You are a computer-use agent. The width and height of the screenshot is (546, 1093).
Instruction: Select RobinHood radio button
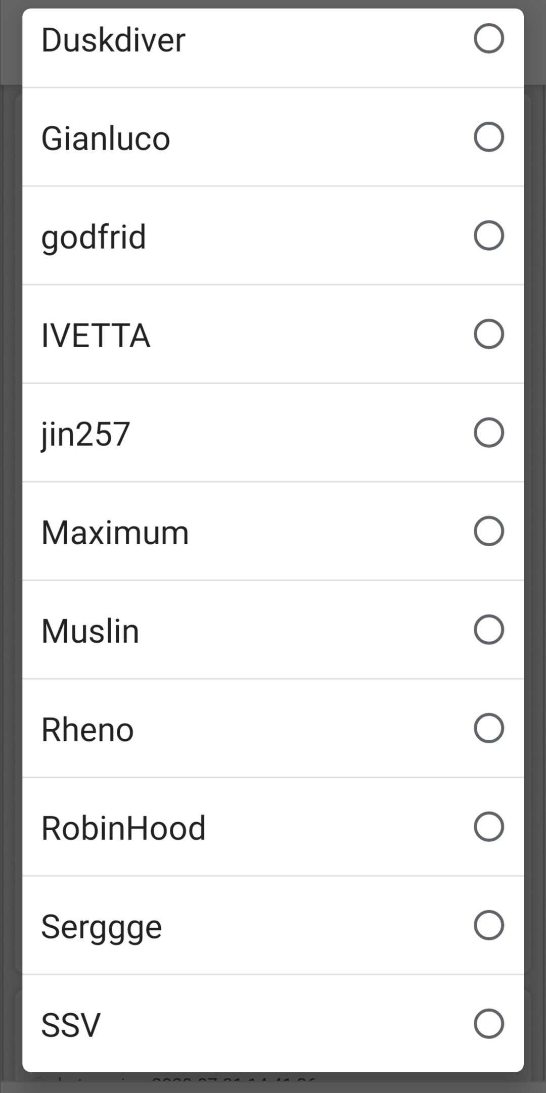[x=488, y=827]
